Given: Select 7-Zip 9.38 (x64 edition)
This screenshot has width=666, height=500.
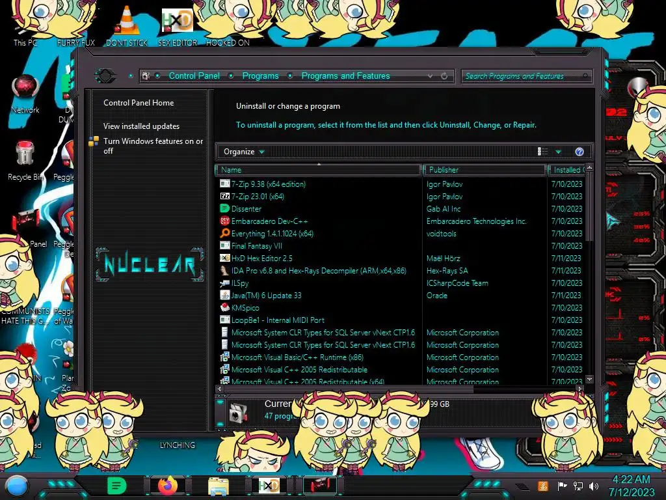Looking at the screenshot, I should (x=269, y=184).
